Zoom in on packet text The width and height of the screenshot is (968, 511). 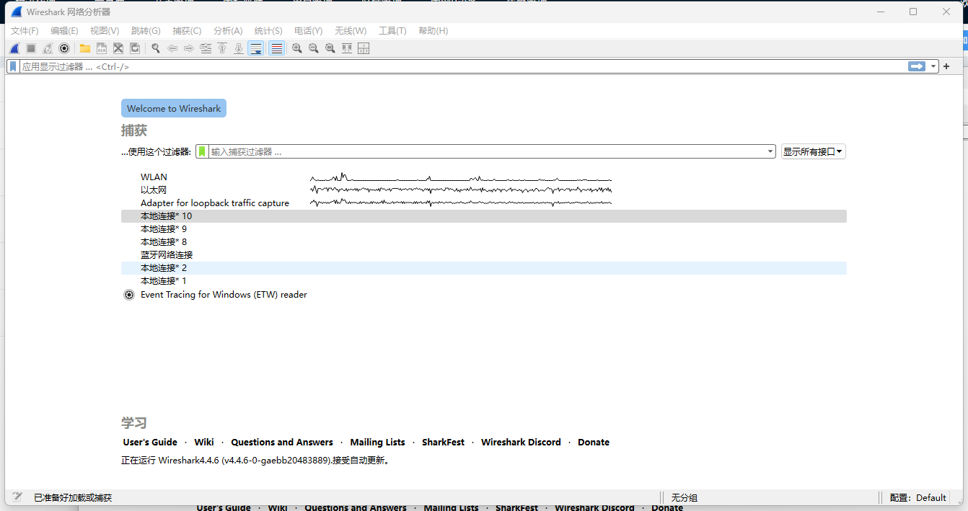(x=296, y=48)
